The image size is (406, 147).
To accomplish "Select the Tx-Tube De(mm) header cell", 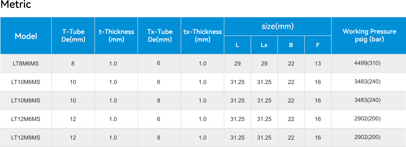I will [159, 36].
